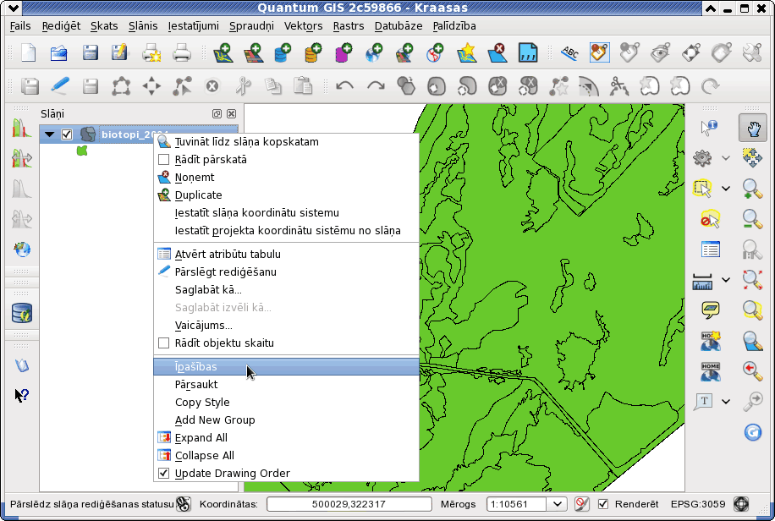Close the Slāņi layers panel
Image resolution: width=775 pixels, height=521 pixels.
pos(231,113)
